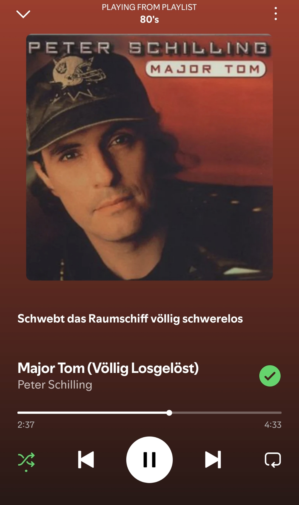Remove song from library via green checkmark
This screenshot has width=299, height=505.
pyautogui.click(x=270, y=376)
